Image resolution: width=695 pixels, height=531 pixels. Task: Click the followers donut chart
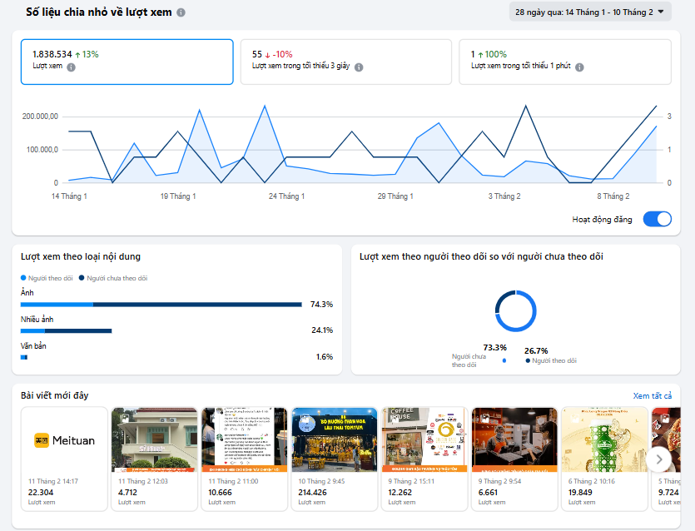(516, 310)
